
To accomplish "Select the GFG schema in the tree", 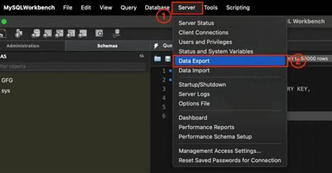I will (7, 80).
